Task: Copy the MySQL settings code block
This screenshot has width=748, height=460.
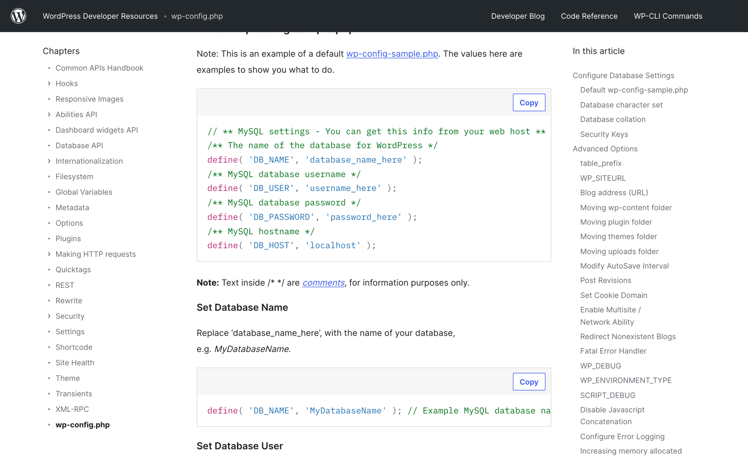Action: pos(529,103)
